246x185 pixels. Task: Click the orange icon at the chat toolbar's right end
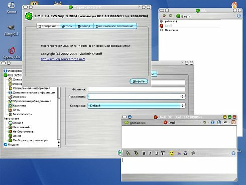[x=233, y=122]
